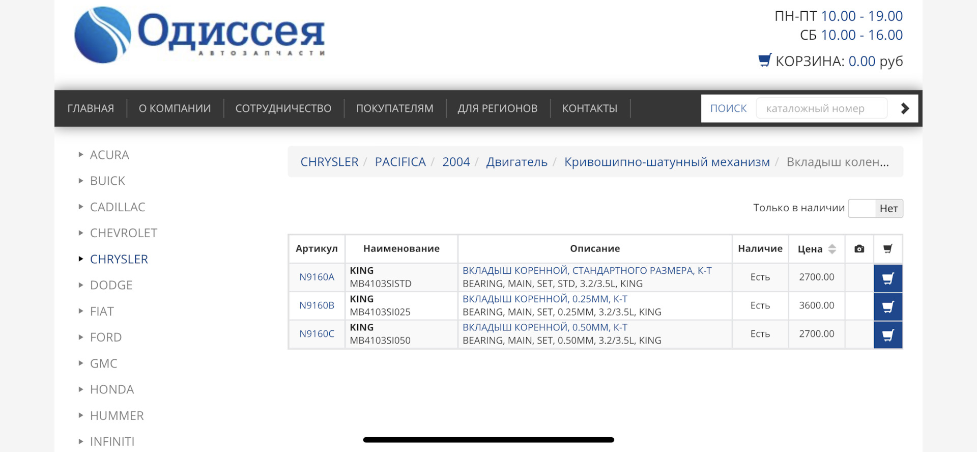Select HUMMER in the brand list
The width and height of the screenshot is (977, 452).
click(x=117, y=415)
